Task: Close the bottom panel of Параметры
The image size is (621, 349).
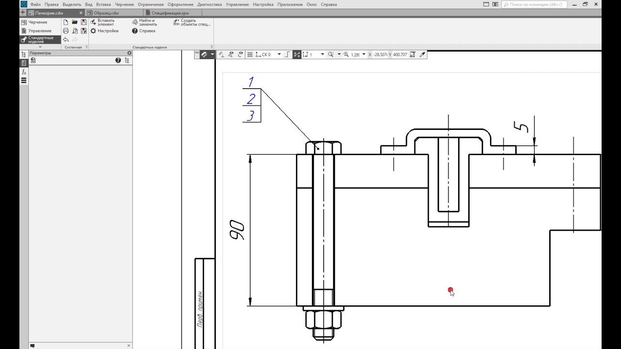Action: tap(129, 346)
